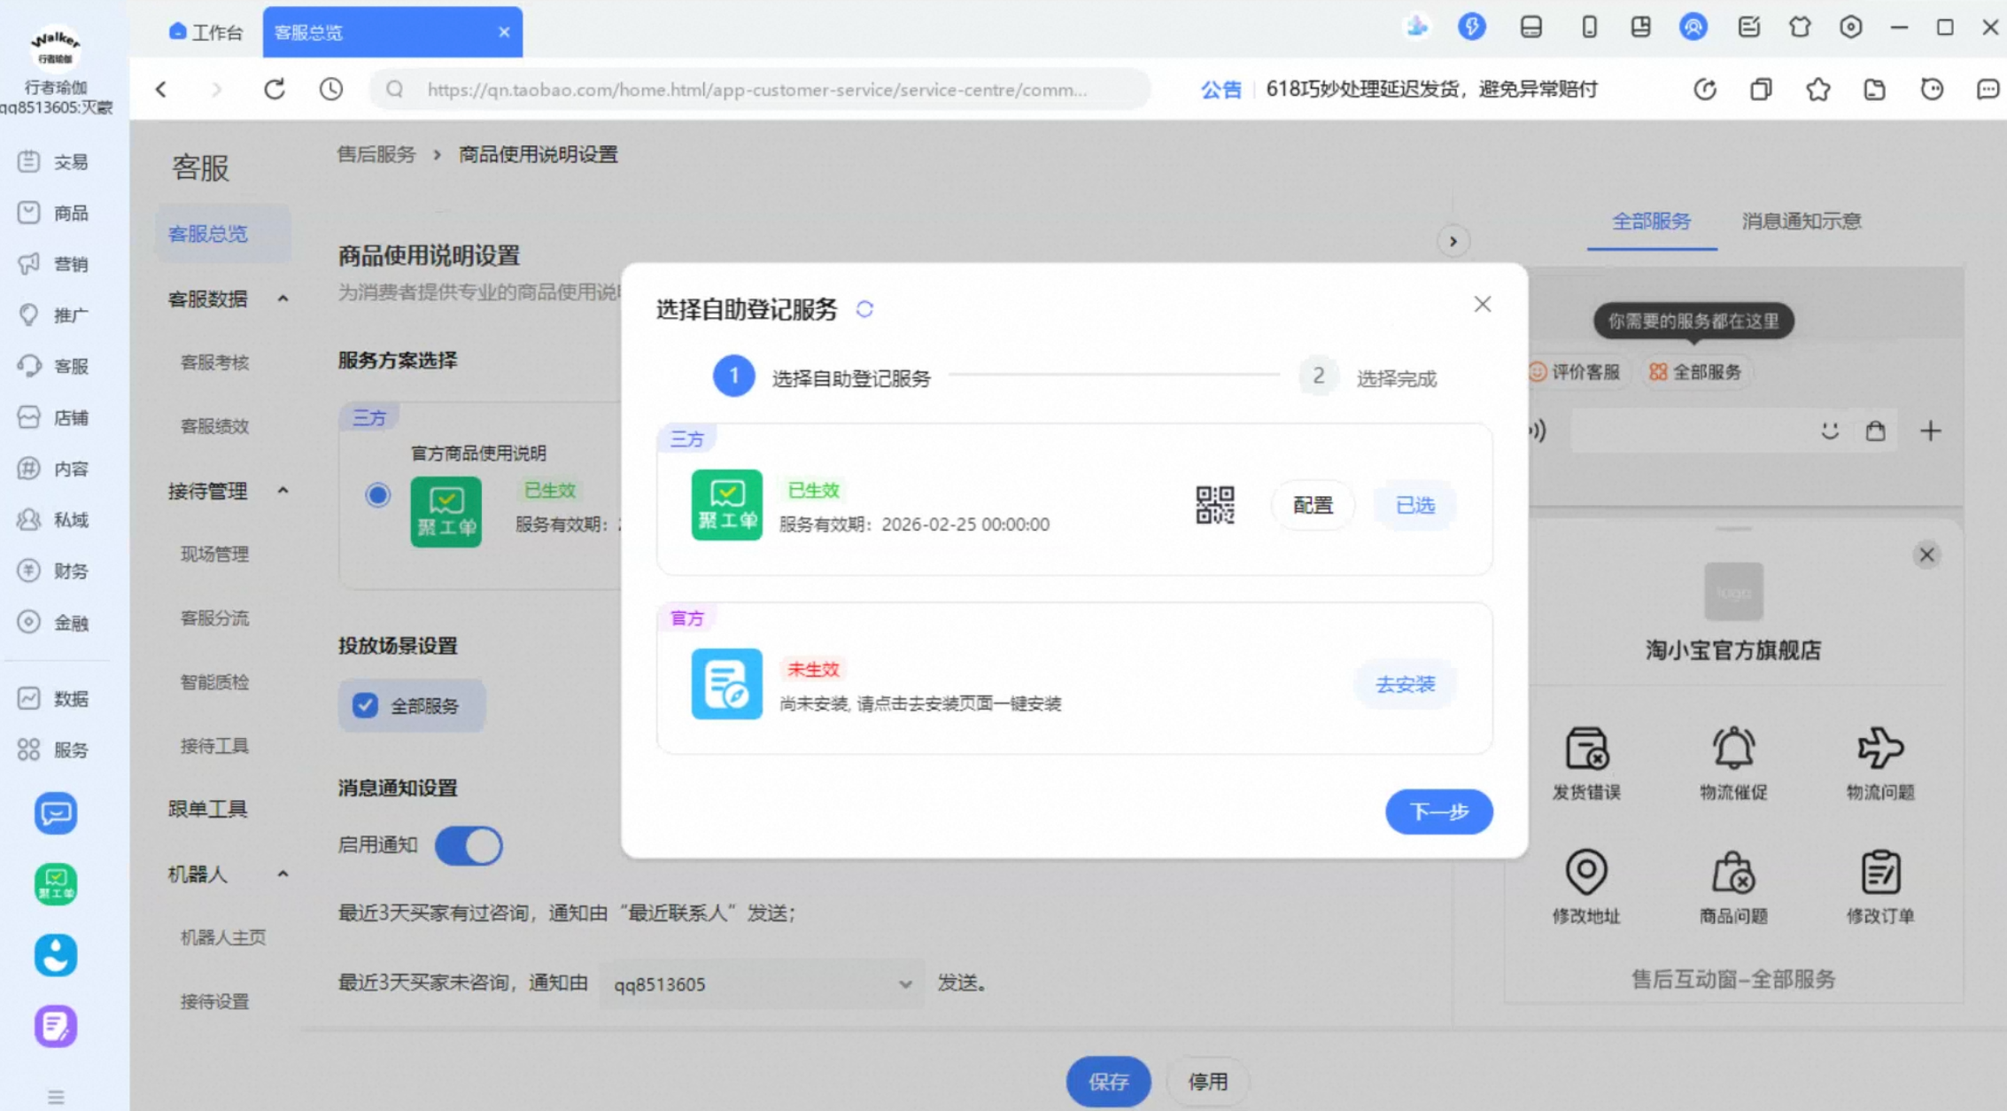Click the 评价客服 chip in preview
This screenshot has width=2007, height=1111.
pyautogui.click(x=1577, y=372)
